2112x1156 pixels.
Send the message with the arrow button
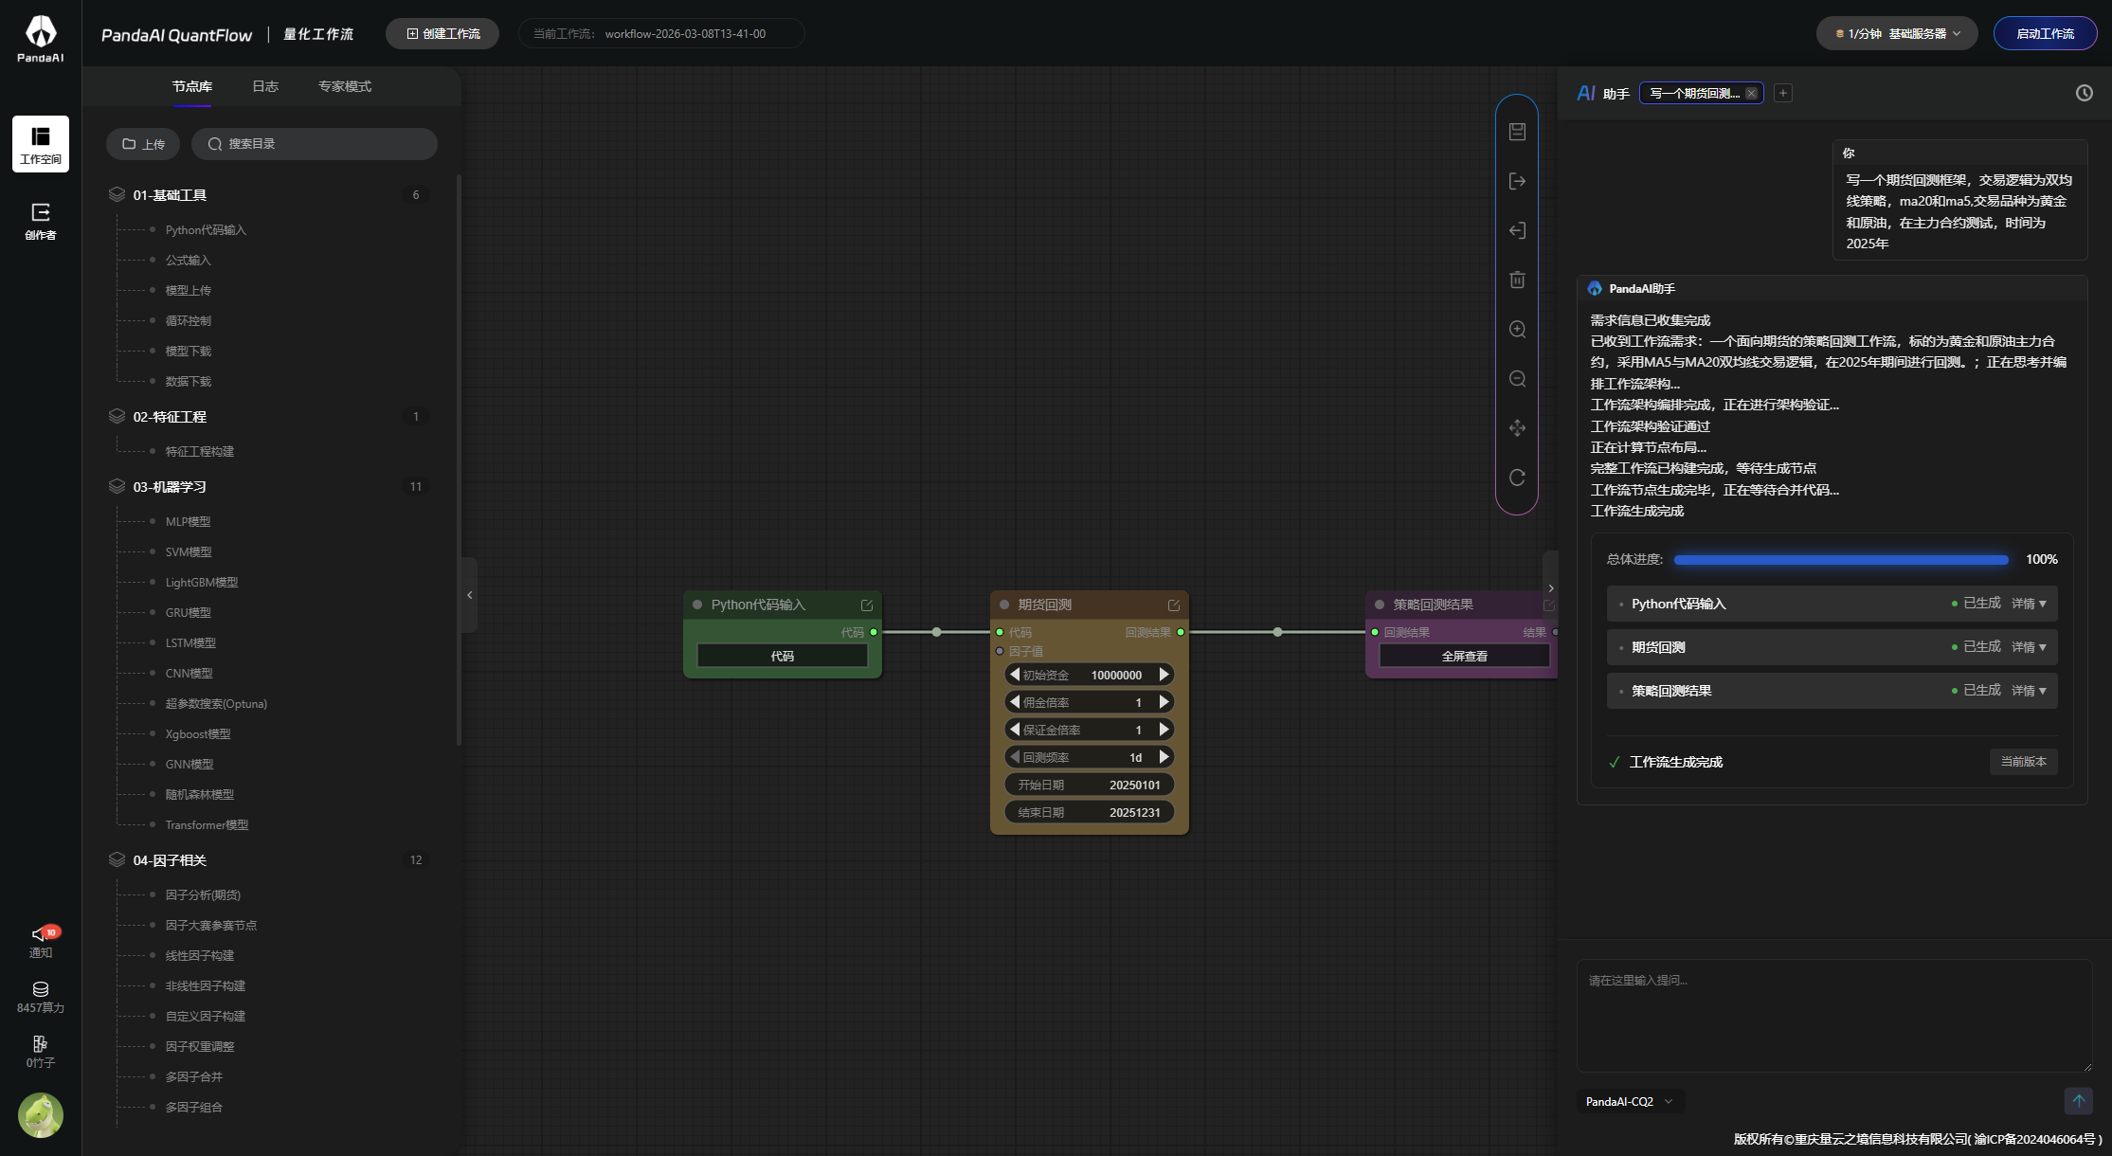[x=2078, y=1101]
